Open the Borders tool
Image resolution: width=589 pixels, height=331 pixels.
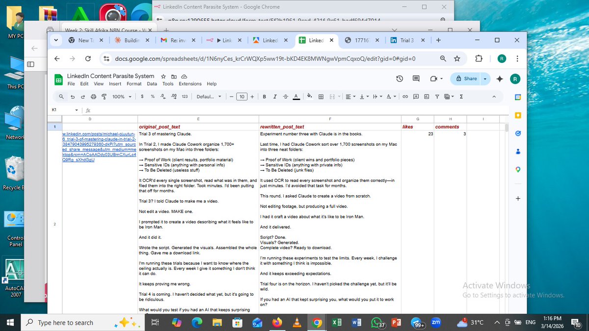click(321, 97)
